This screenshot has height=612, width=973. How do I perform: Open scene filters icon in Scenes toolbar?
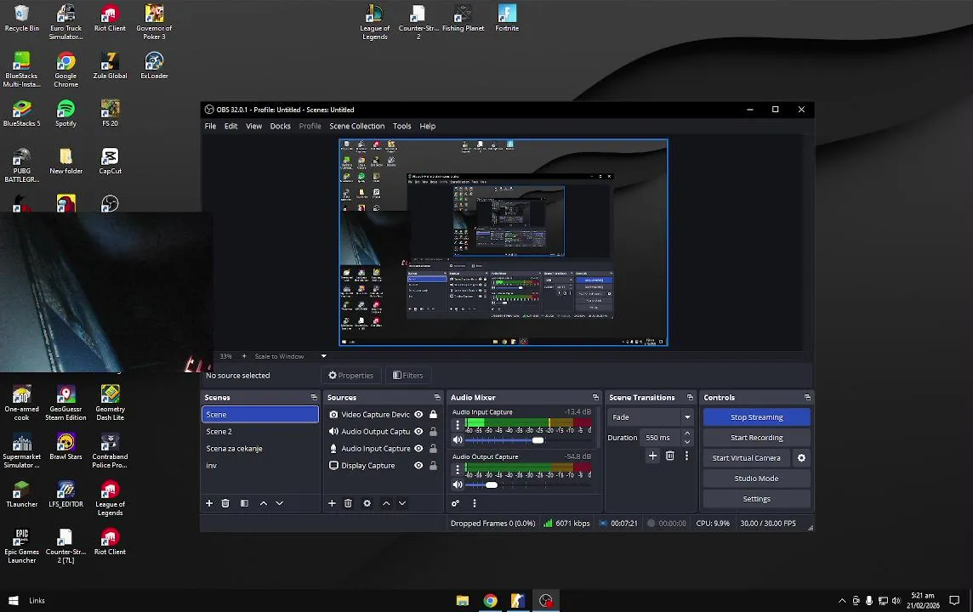244,503
